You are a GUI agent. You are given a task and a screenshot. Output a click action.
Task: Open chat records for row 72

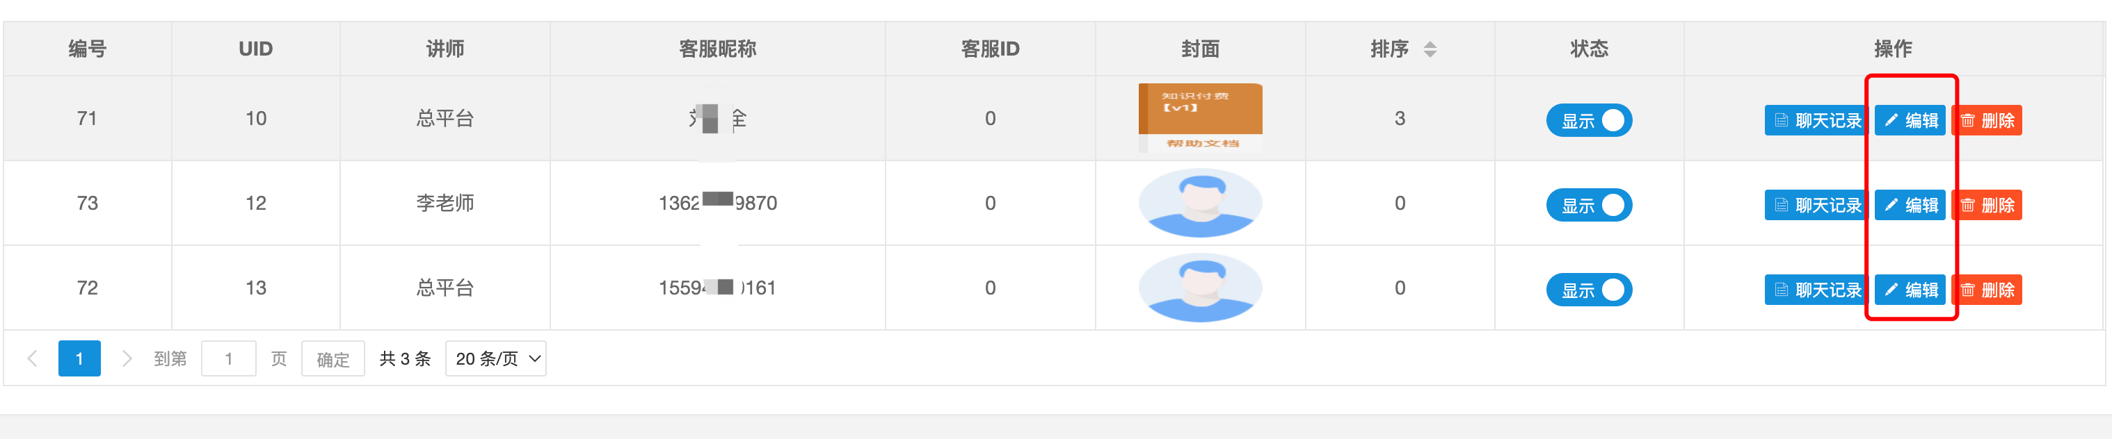click(x=1815, y=290)
